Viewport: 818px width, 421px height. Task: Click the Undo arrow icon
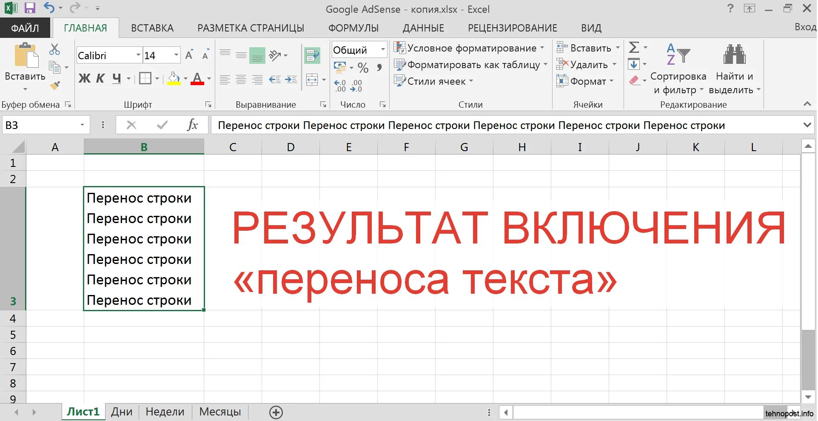point(49,8)
